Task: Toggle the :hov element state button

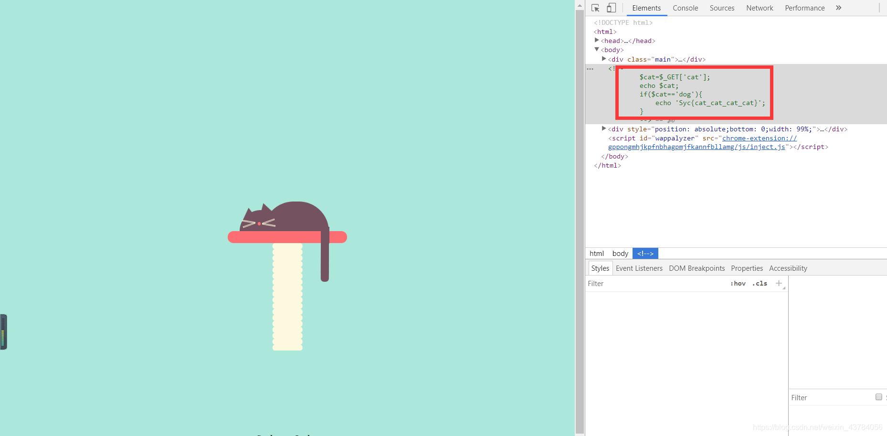Action: pos(738,283)
